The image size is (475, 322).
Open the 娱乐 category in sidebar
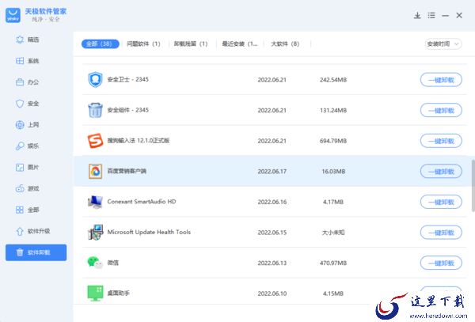(28, 146)
